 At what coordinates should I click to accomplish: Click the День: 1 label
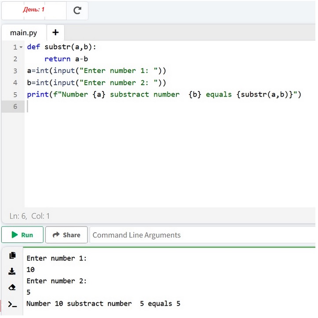pos(34,10)
